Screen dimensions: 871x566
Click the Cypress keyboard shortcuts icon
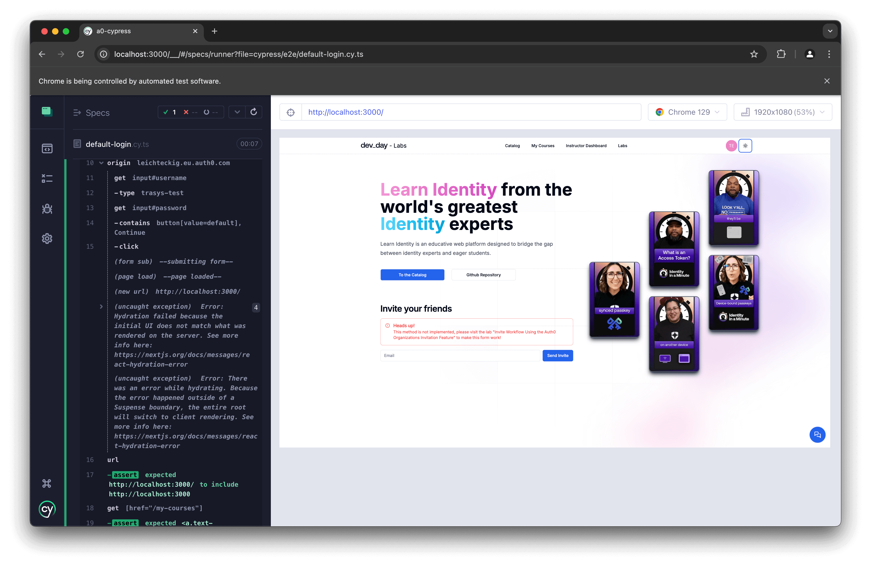[x=48, y=483]
